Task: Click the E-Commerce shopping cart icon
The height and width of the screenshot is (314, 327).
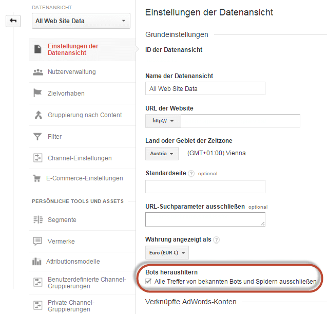Action: (37, 178)
